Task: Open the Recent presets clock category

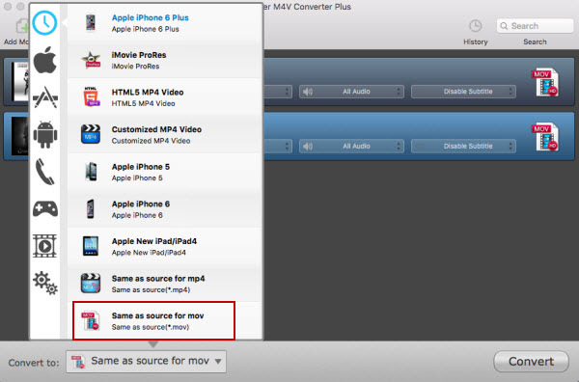Action: (44, 22)
